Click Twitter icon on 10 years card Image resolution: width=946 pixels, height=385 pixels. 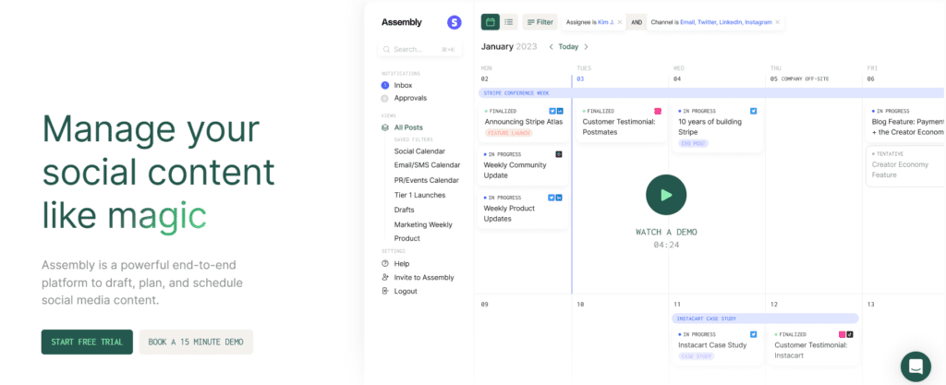pos(754,111)
